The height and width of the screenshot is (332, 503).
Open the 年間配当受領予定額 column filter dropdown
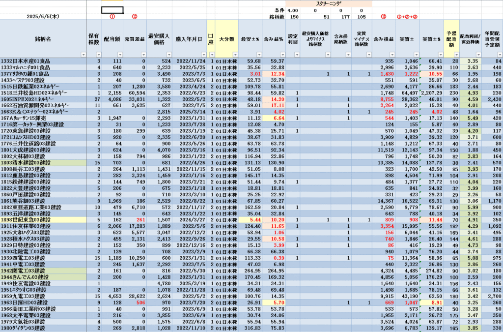point(500,55)
